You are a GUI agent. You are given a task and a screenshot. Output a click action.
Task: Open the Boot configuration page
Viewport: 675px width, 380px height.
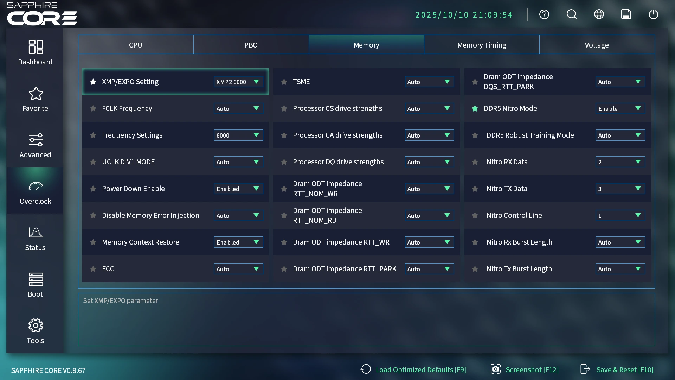point(35,285)
